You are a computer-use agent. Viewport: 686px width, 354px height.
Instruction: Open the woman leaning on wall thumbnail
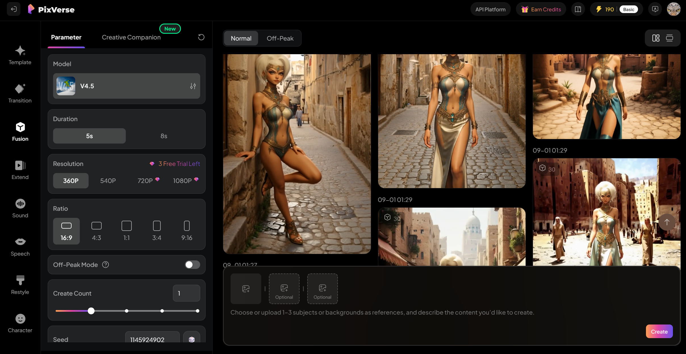click(x=297, y=154)
